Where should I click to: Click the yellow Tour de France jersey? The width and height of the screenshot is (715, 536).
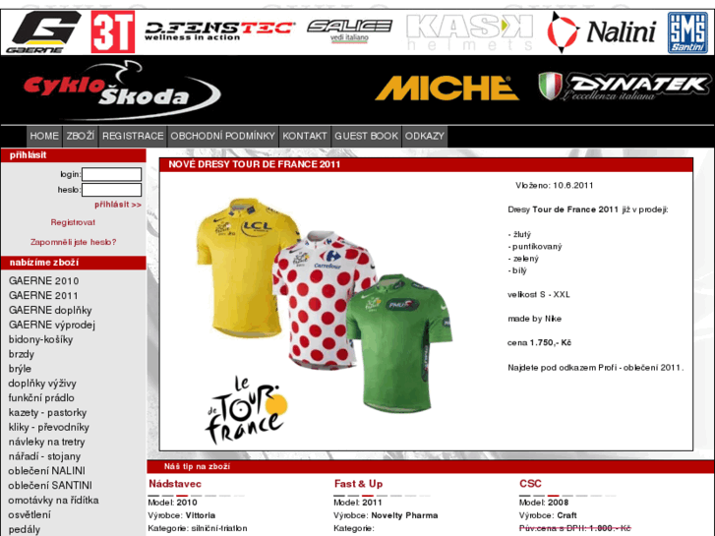point(246,268)
